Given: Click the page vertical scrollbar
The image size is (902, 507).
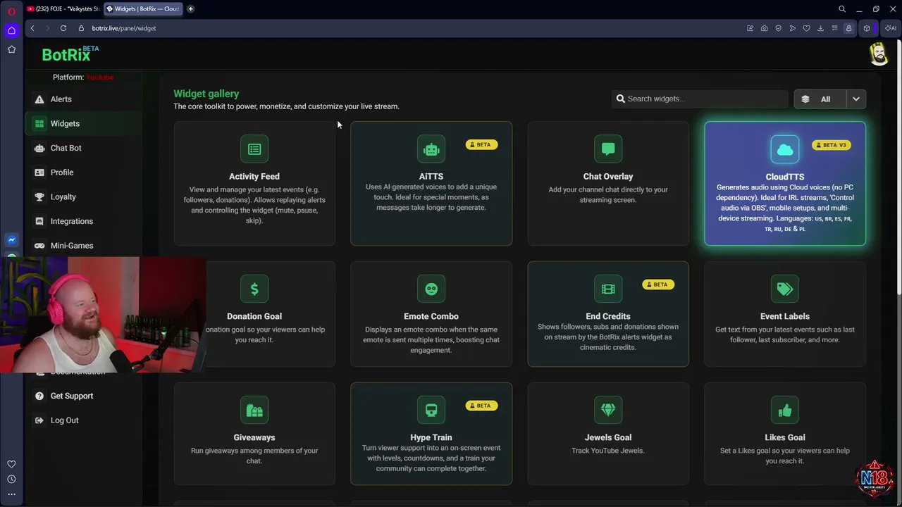Looking at the screenshot, I should point(898,169).
